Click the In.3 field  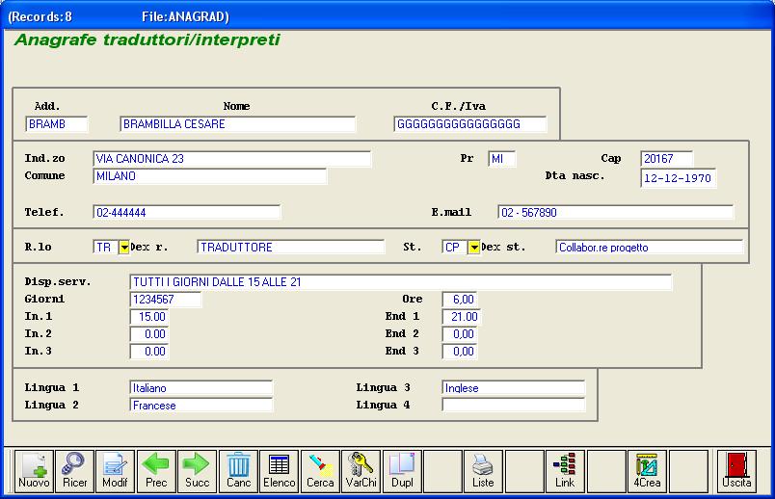point(149,352)
